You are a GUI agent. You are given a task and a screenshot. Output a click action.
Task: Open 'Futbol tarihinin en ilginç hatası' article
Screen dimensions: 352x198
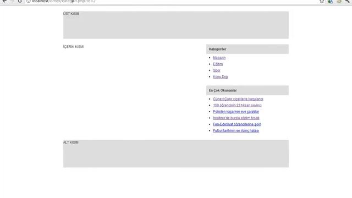(x=236, y=130)
